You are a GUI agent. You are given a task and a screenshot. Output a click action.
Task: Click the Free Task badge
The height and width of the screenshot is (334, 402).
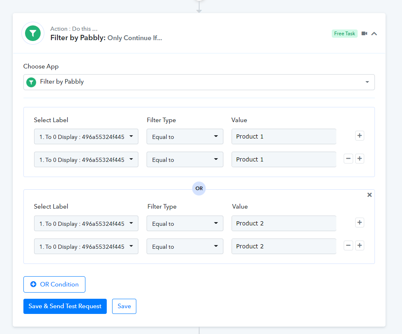(x=345, y=34)
